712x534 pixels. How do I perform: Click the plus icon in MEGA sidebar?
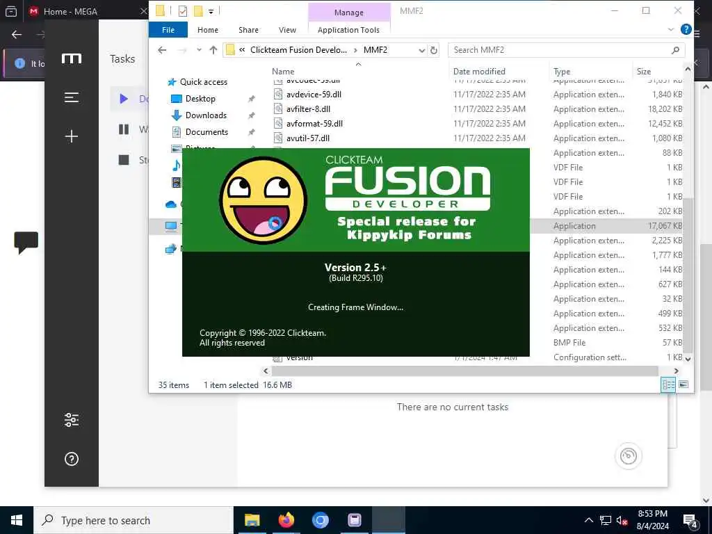[x=72, y=136]
